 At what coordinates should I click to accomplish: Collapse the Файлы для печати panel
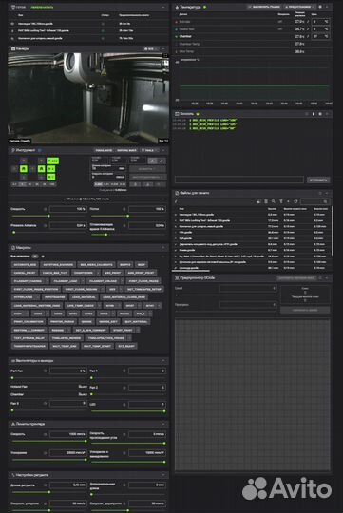coord(327,193)
